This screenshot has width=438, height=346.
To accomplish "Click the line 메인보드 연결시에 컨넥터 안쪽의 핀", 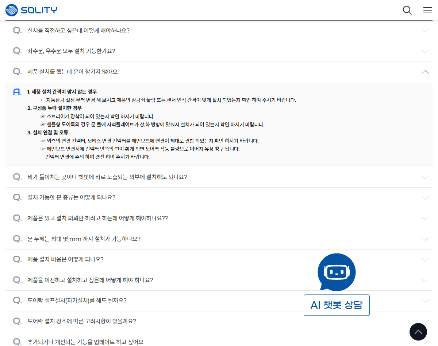I will pos(140,149).
